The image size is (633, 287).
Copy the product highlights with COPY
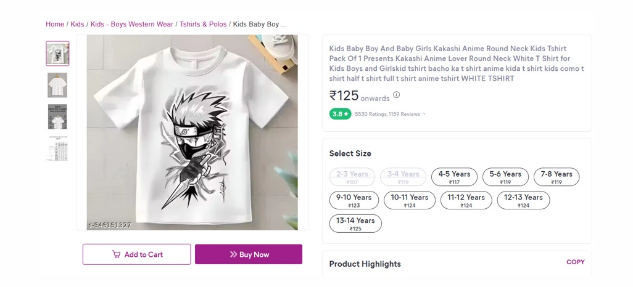click(x=575, y=262)
